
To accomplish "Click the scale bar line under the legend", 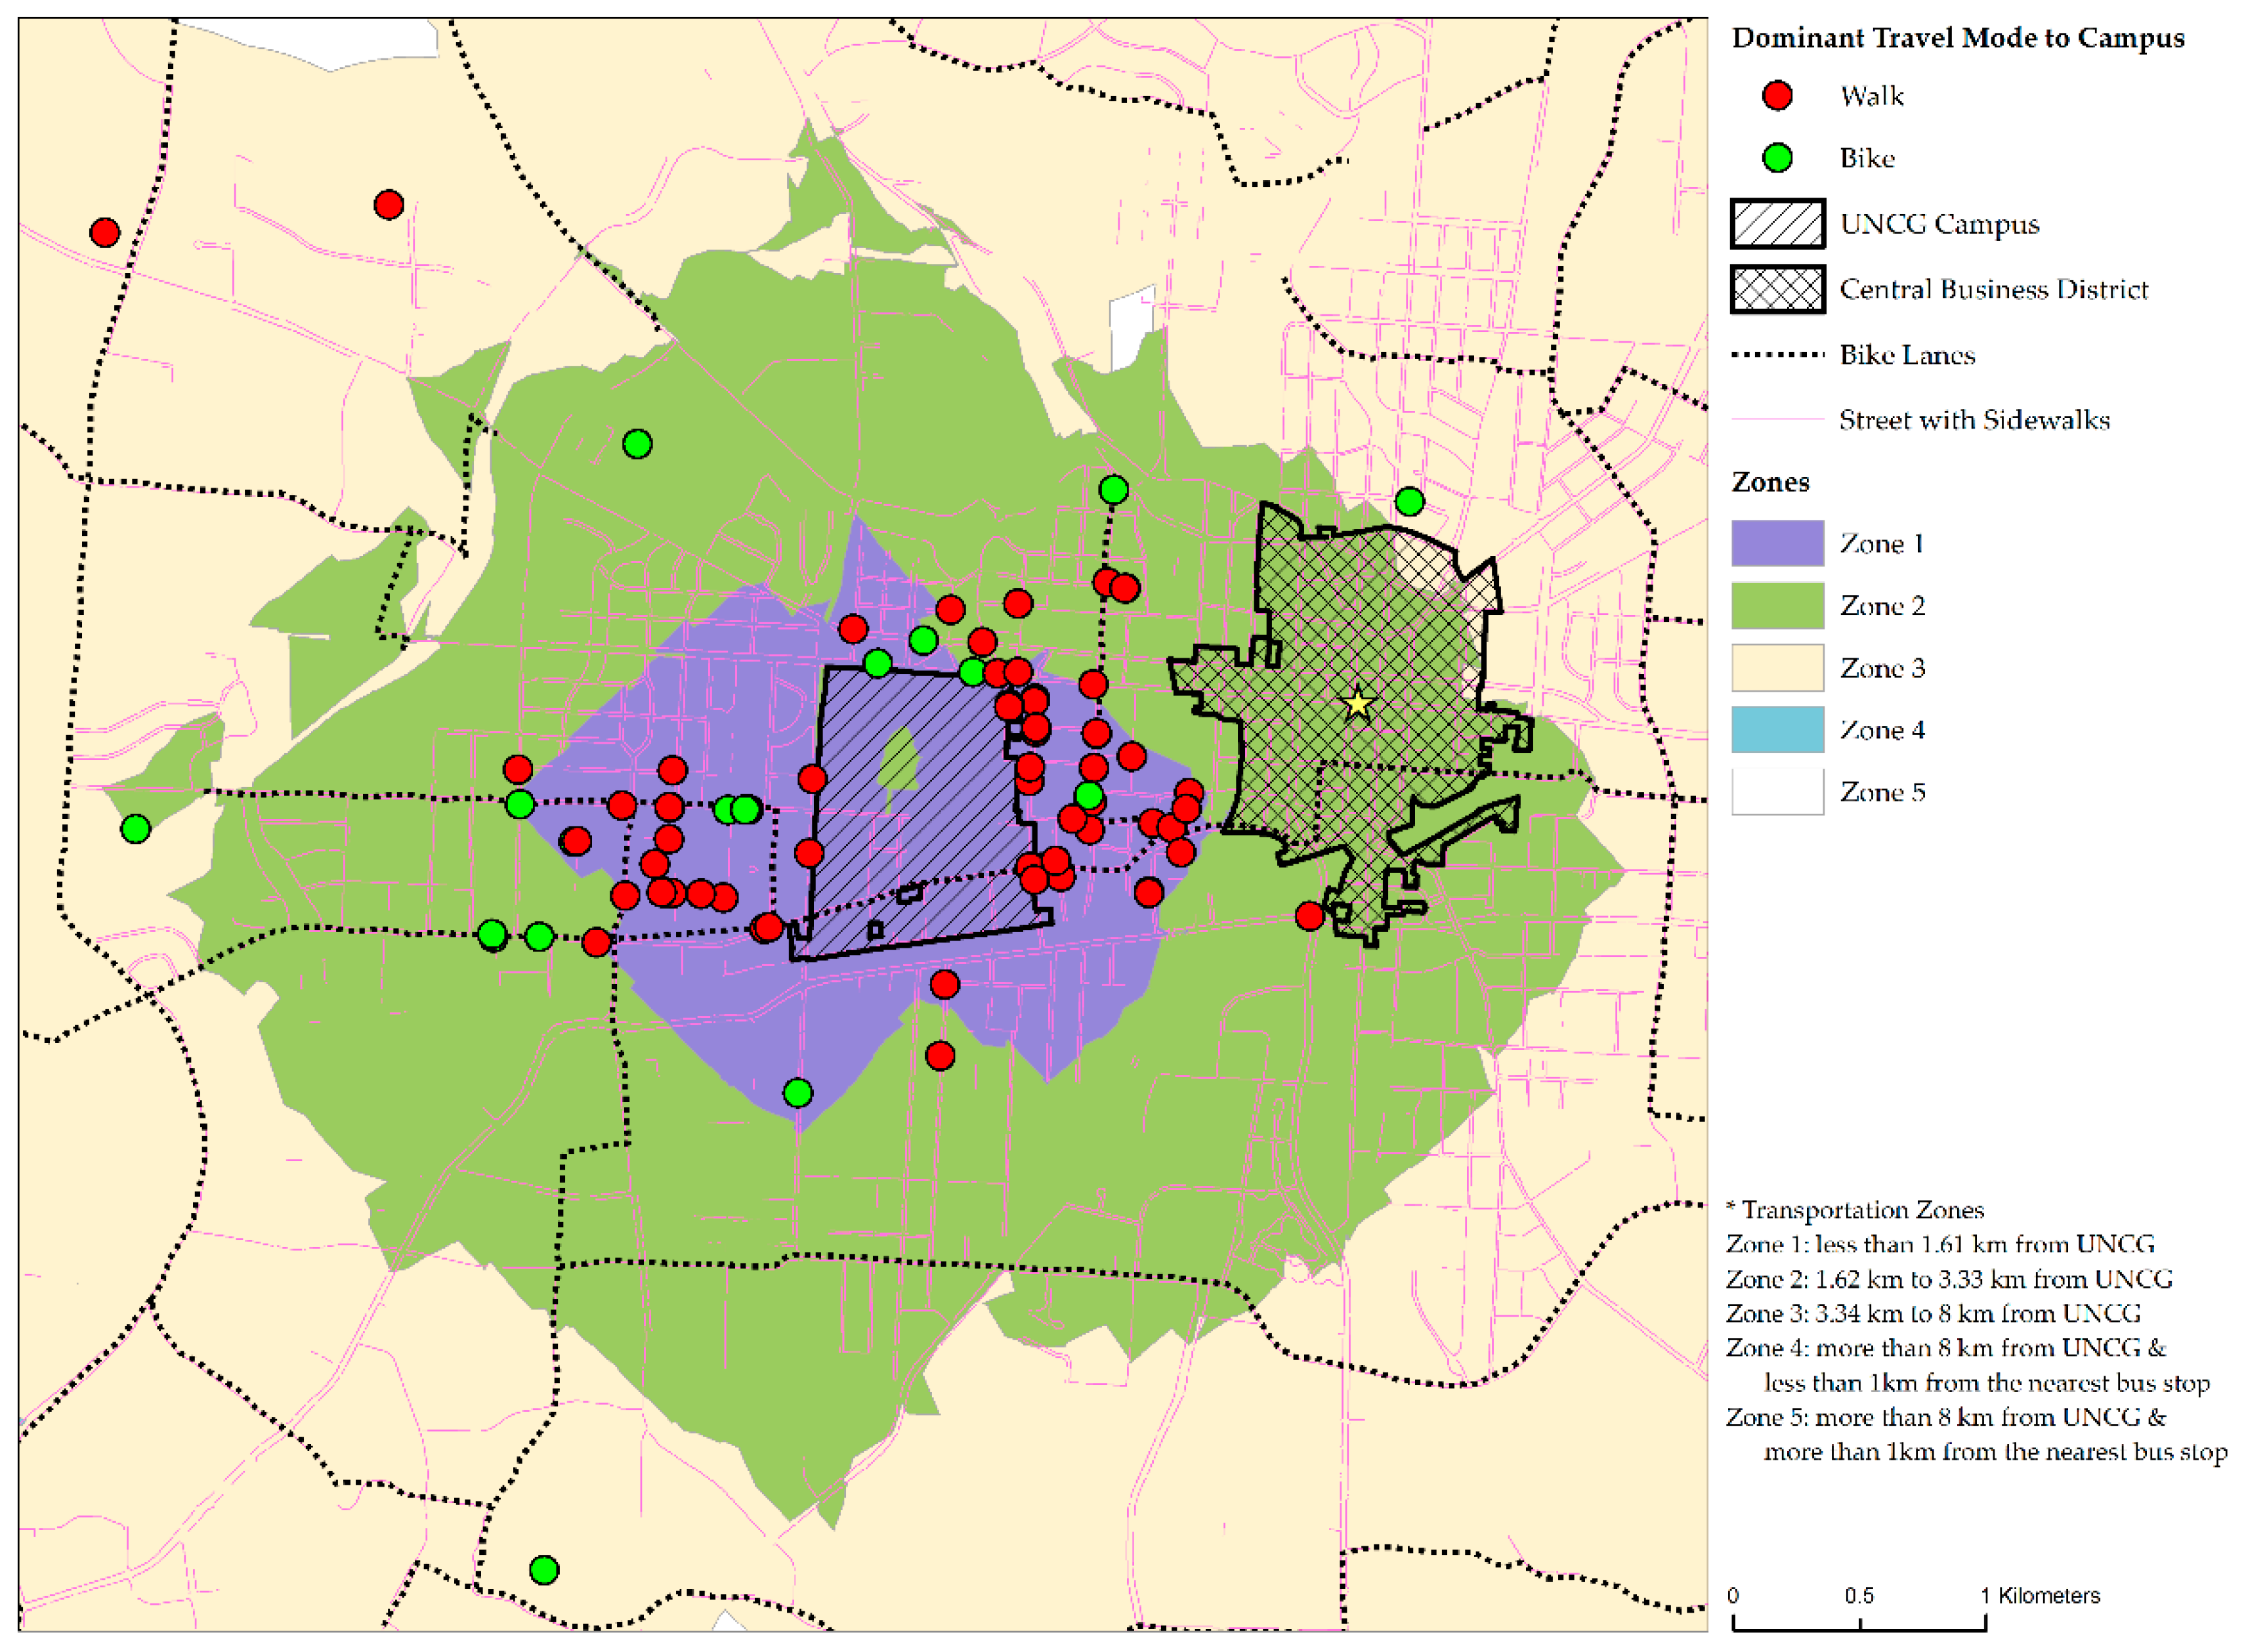I will (1859, 1623).
